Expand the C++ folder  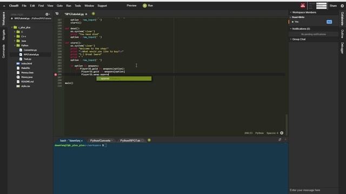(x=15, y=37)
